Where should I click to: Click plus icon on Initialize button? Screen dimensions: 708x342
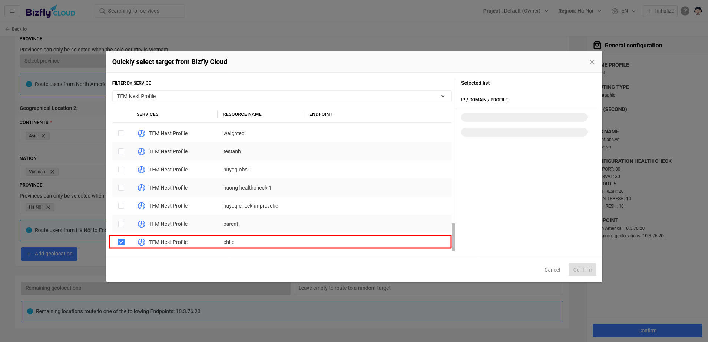tap(649, 11)
